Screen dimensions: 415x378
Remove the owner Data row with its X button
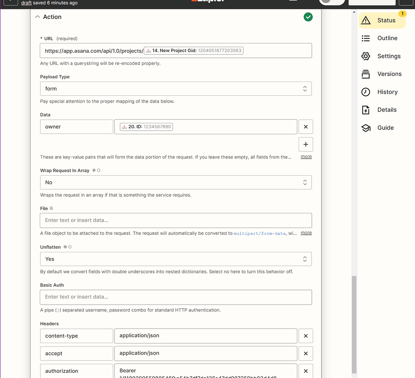tap(305, 127)
